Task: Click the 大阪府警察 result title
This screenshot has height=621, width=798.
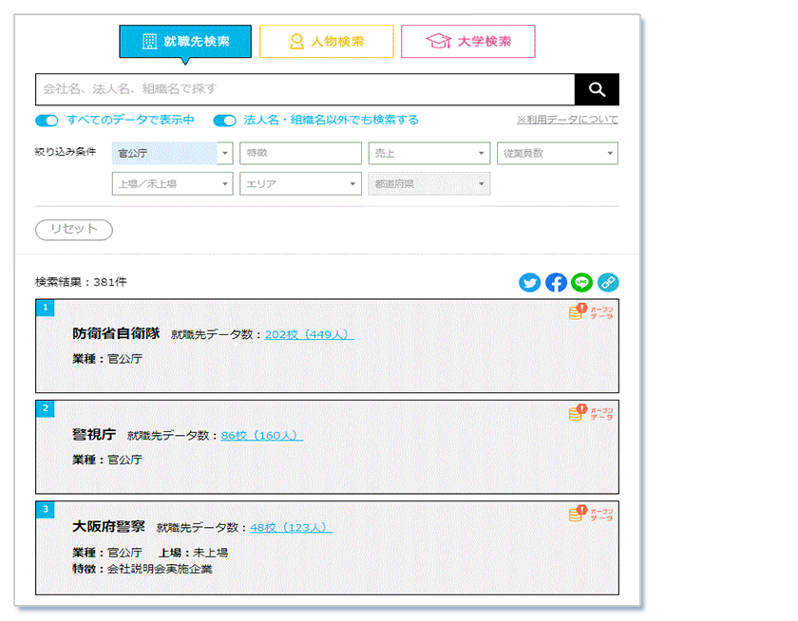Action: pyautogui.click(x=108, y=526)
